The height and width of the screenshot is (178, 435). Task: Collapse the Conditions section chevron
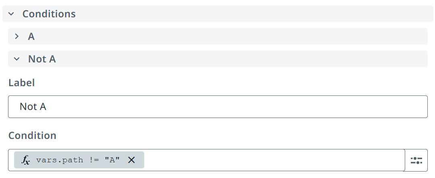[11, 14]
